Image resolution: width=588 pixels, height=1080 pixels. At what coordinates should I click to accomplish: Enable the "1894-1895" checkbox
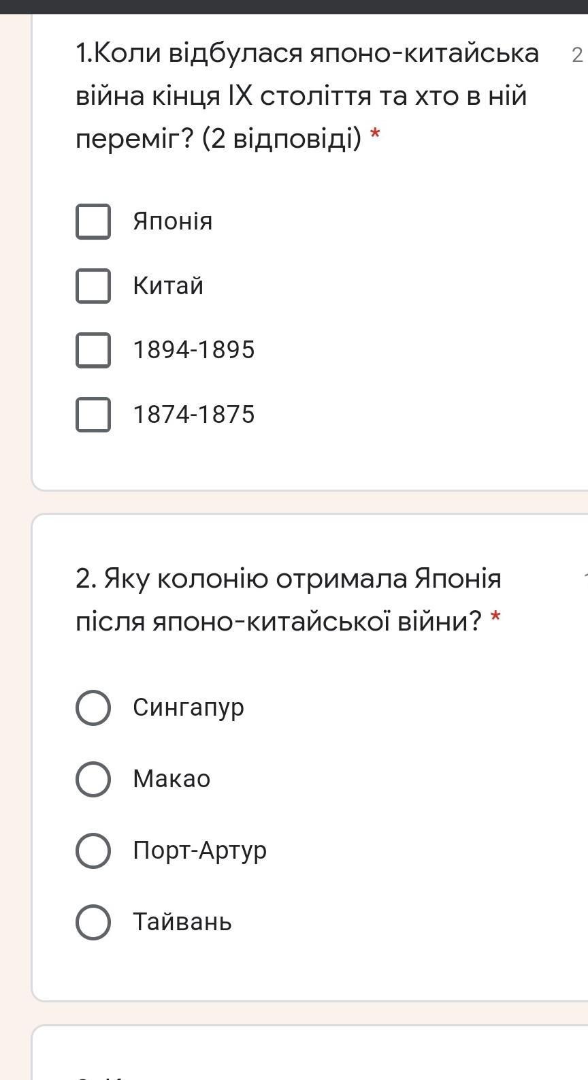pyautogui.click(x=93, y=350)
